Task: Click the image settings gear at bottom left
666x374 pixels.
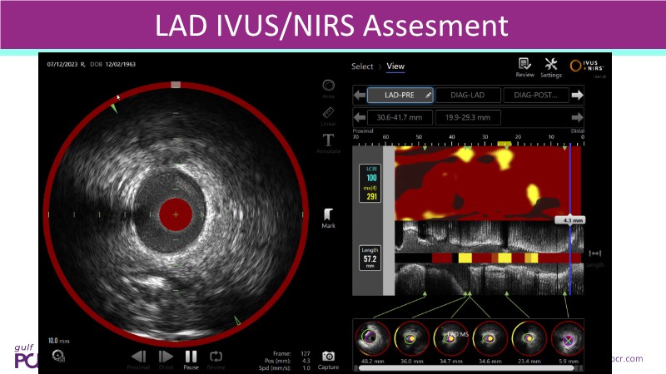Action: [x=58, y=357]
